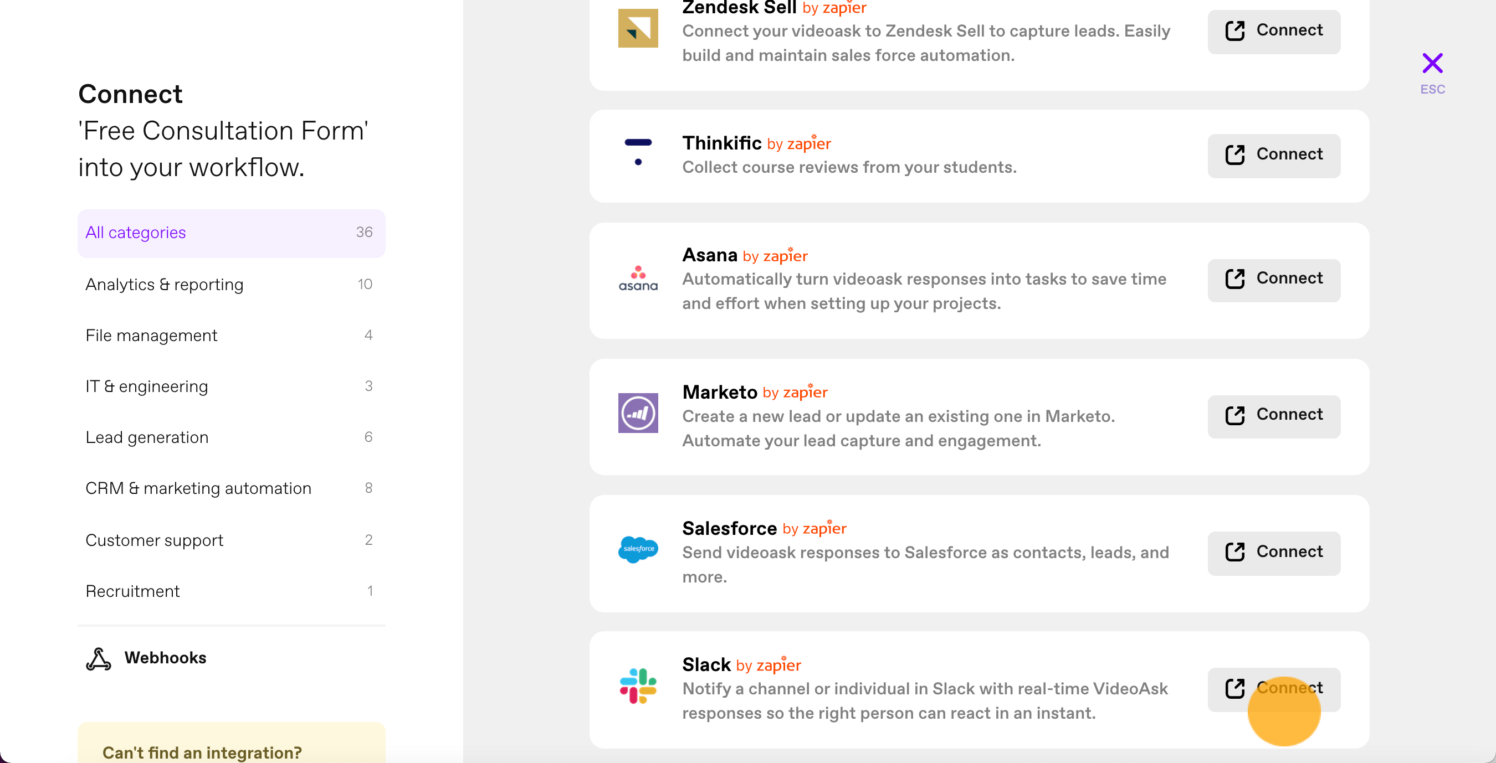This screenshot has height=763, width=1496.
Task: Select the Lead generation category
Action: pyautogui.click(x=231, y=437)
